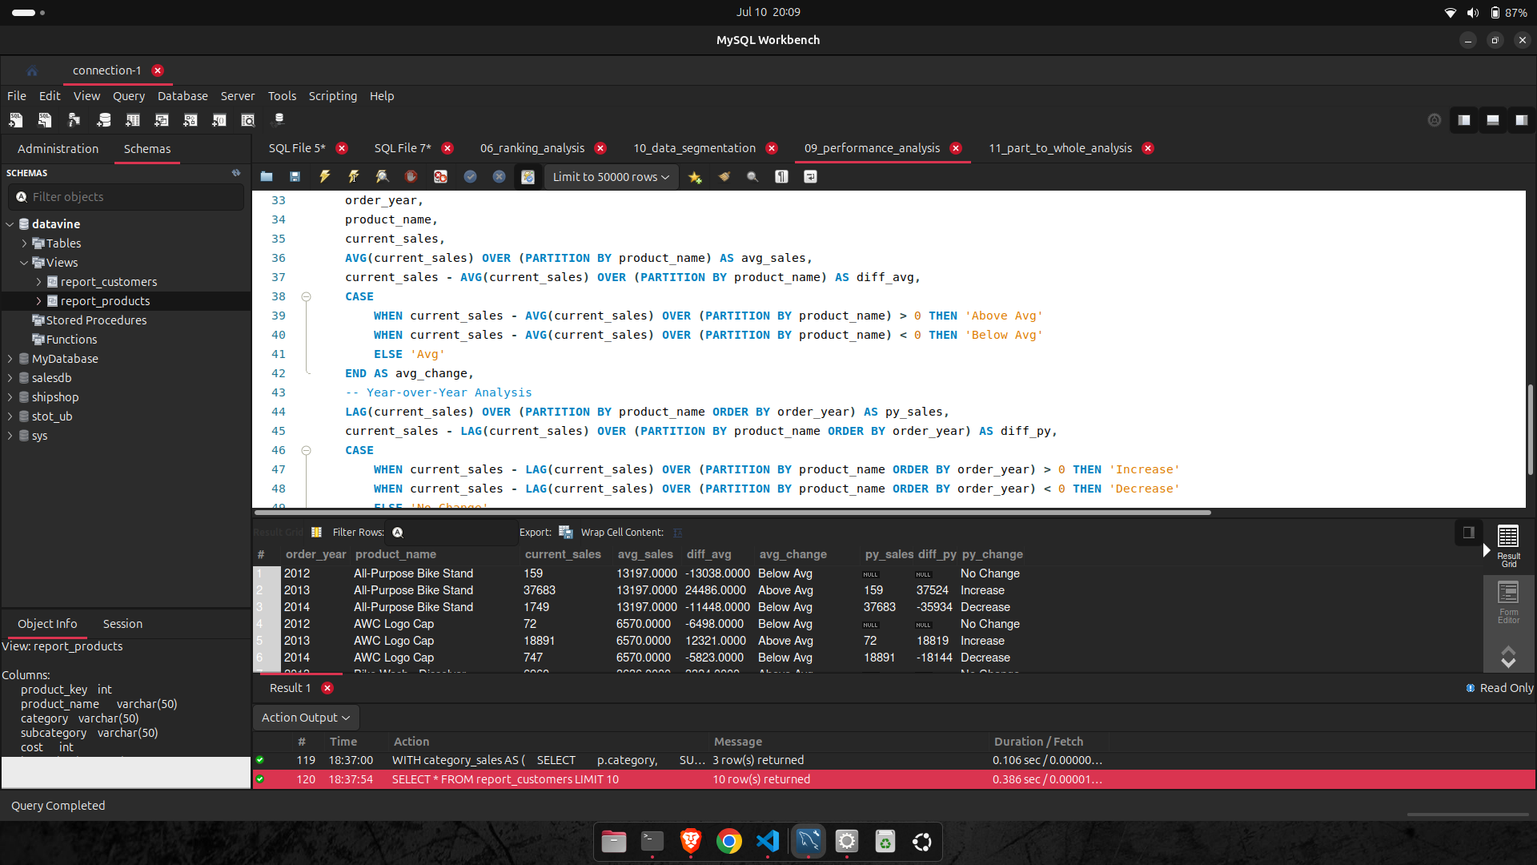Toggle auto-commit mode
The image size is (1537, 865).
pyautogui.click(x=528, y=177)
